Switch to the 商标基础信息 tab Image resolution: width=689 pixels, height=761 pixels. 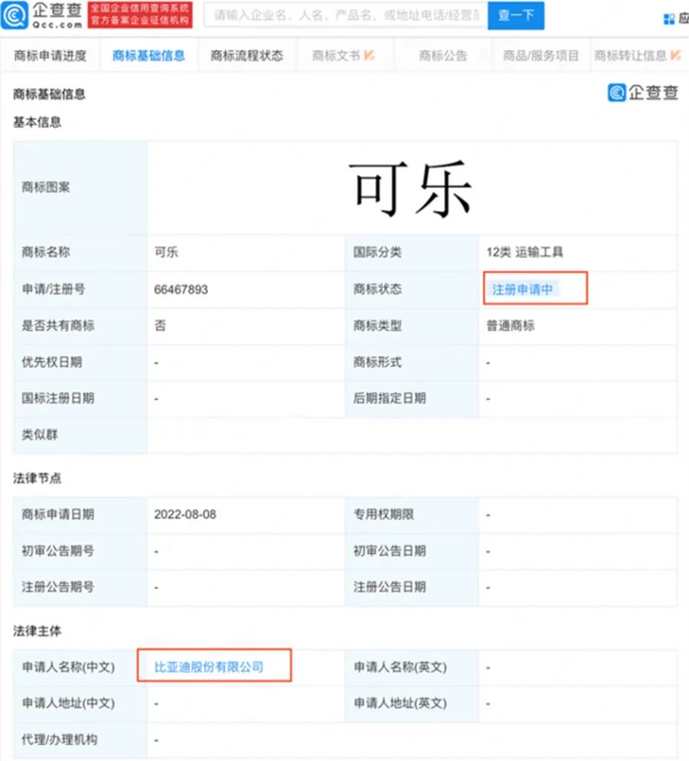[149, 56]
